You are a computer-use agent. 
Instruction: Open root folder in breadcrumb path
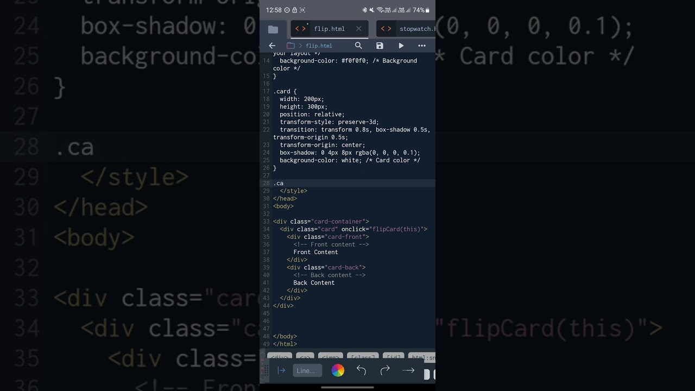(290, 46)
